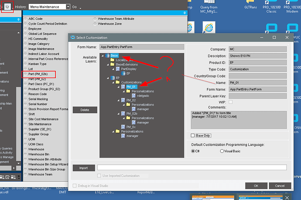Click the PM_02 customization icon
Viewport: 301px width, 200px height.
123,100
